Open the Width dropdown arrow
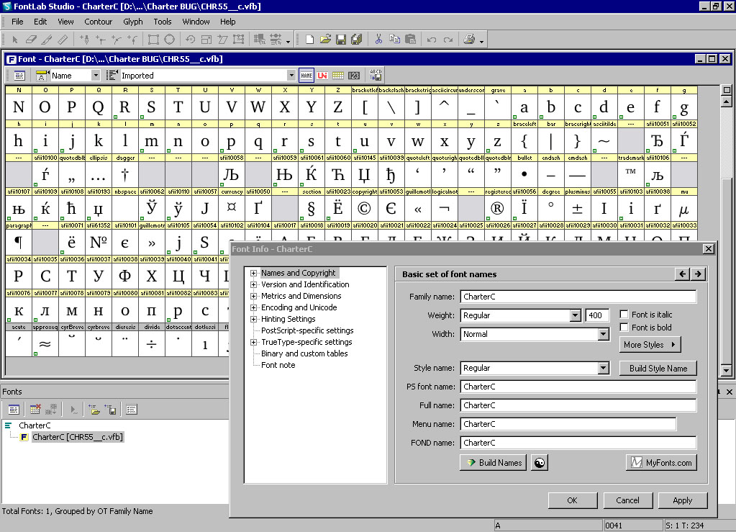 (x=603, y=334)
